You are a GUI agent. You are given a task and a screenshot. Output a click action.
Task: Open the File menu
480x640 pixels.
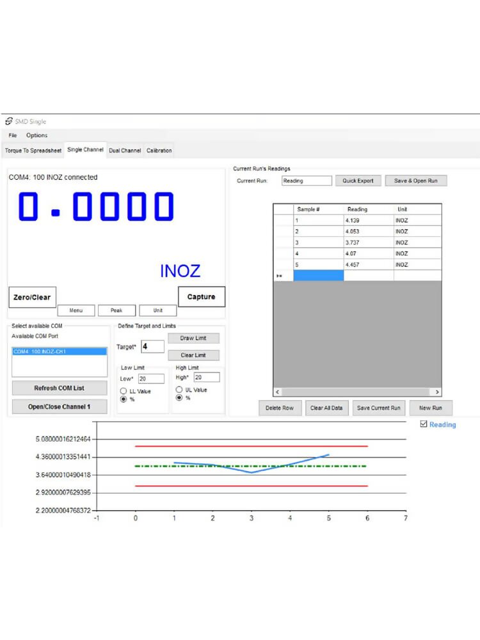(x=13, y=135)
